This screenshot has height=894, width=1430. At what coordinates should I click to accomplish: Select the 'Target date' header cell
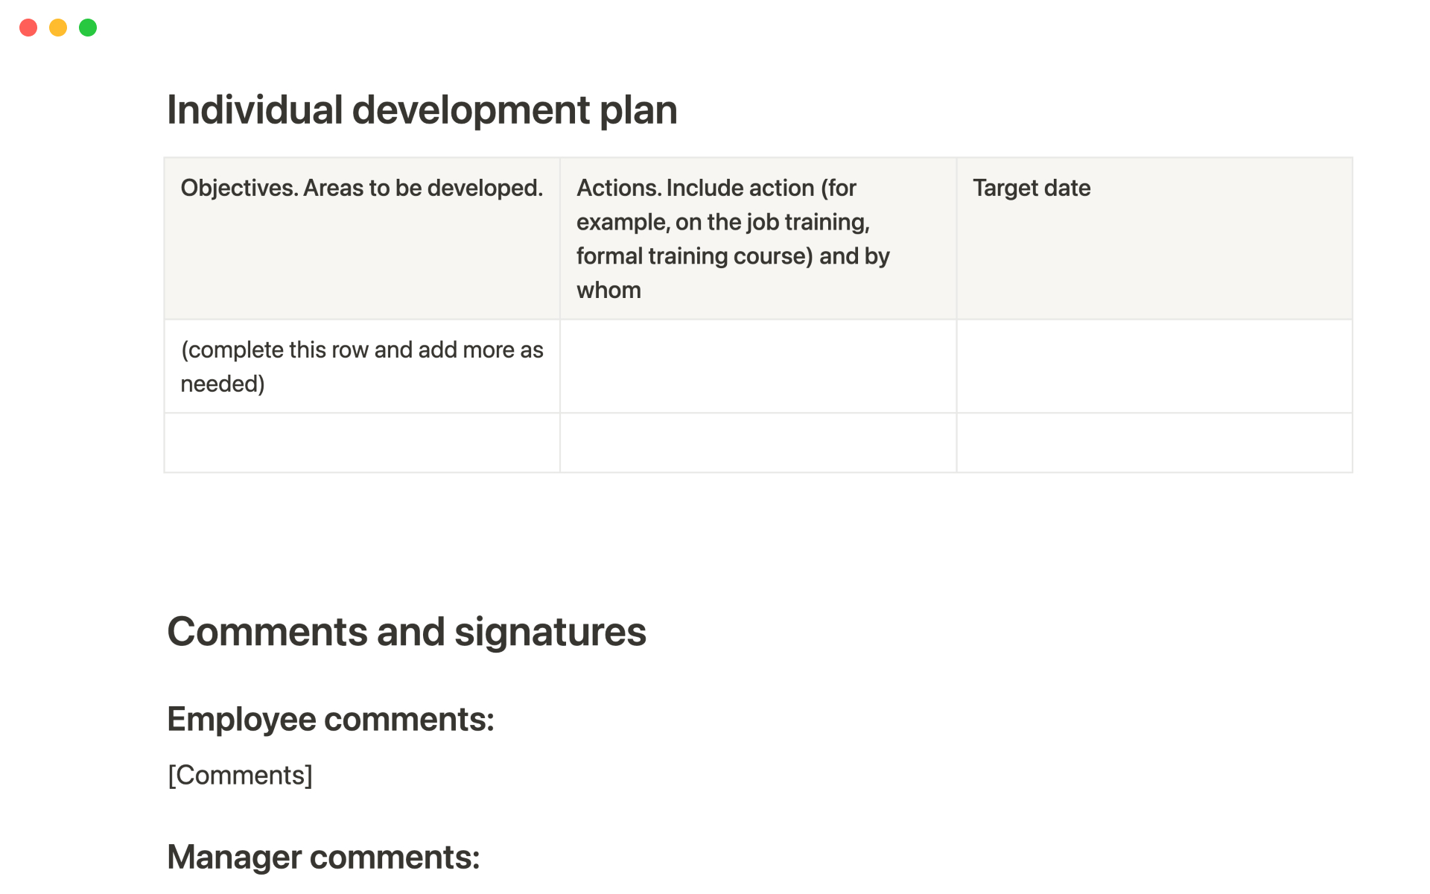(x=1154, y=238)
